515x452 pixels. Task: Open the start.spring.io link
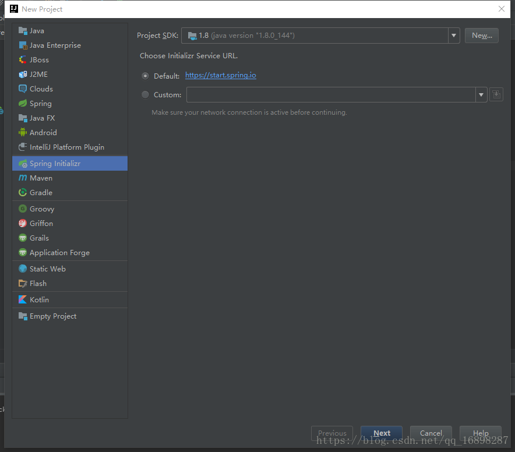(221, 75)
